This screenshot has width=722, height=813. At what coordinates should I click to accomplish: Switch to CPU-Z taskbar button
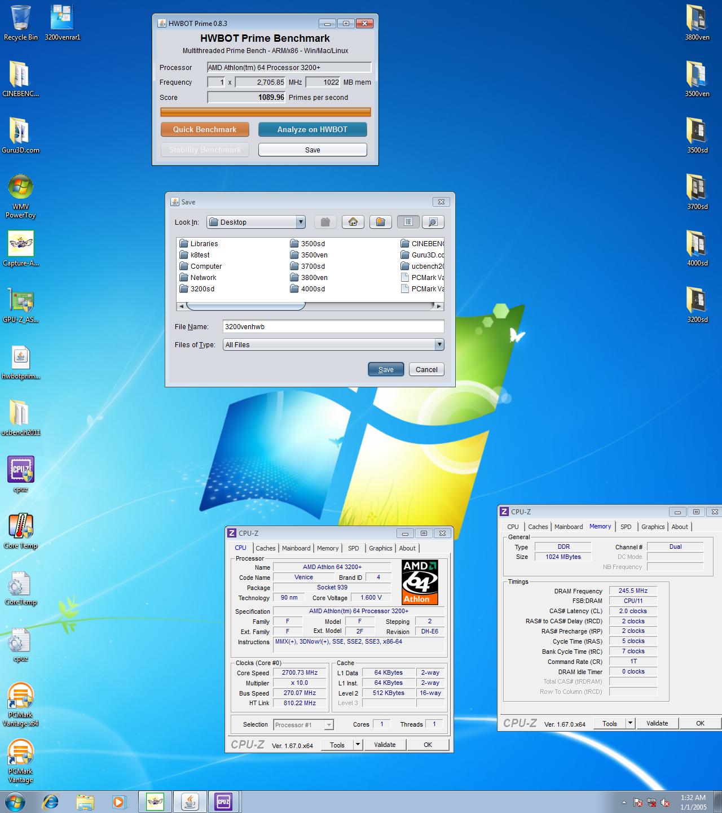click(224, 802)
